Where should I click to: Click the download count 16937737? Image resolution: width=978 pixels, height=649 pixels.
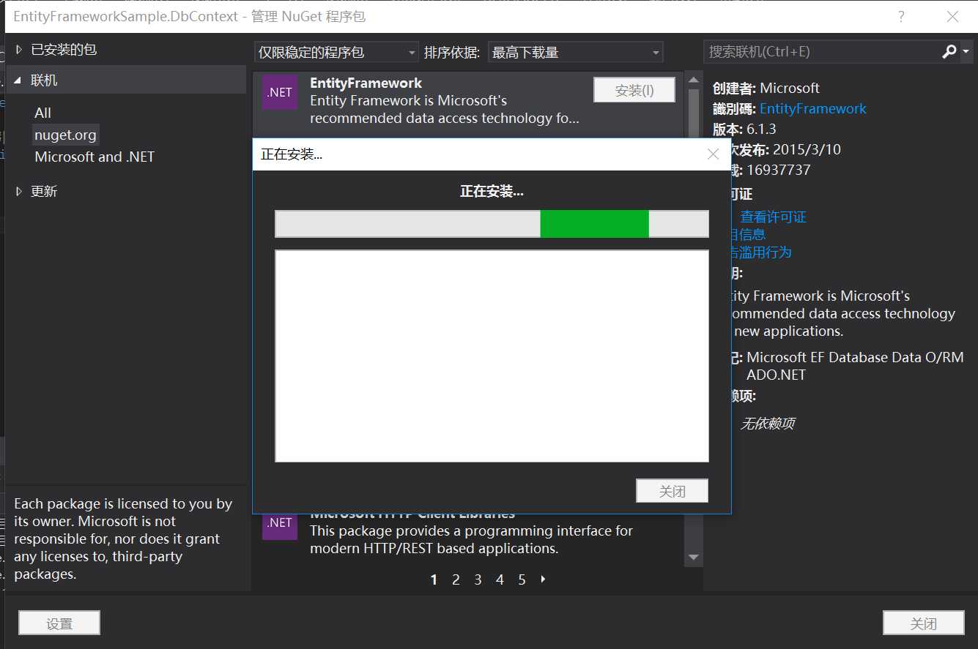pyautogui.click(x=778, y=170)
